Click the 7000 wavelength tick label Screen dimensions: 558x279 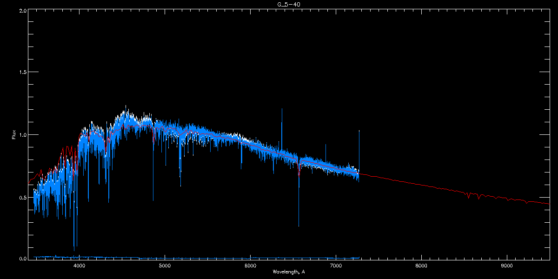336,266
